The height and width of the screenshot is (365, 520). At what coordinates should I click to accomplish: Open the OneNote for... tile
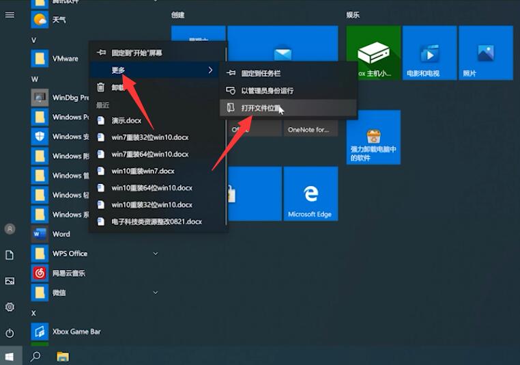310,129
